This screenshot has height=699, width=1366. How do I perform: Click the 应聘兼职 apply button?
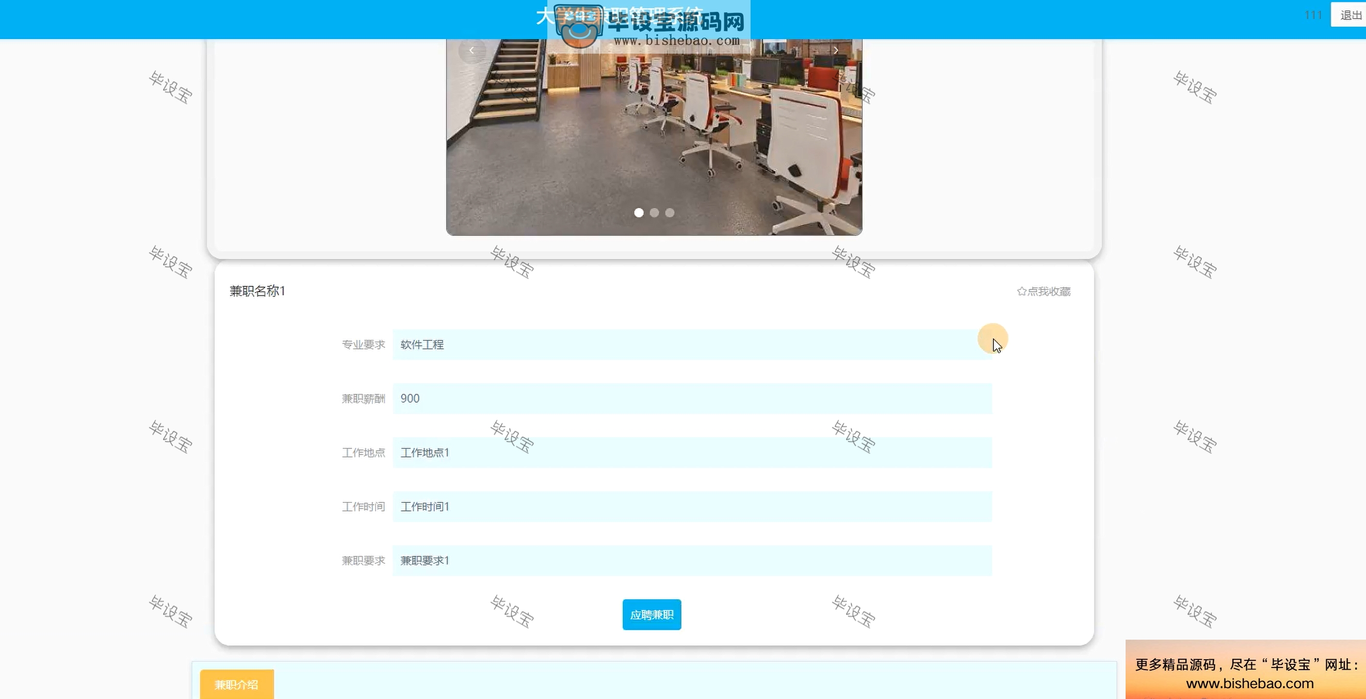coord(652,615)
